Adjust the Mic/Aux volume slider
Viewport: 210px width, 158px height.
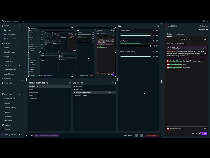point(136,46)
